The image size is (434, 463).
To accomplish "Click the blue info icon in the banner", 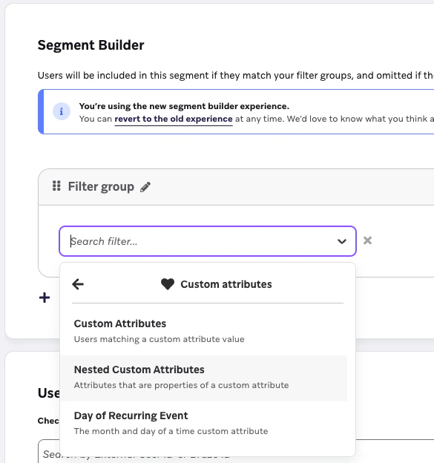I will click(x=62, y=111).
